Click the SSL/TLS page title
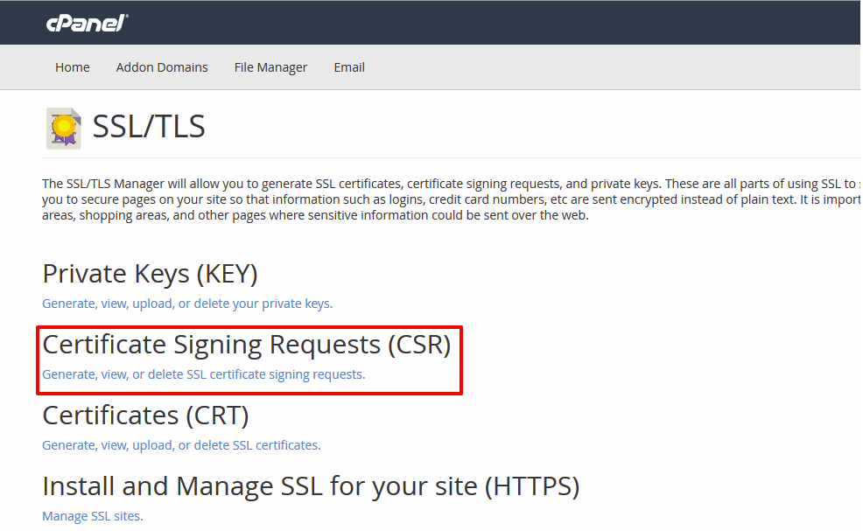863x531 pixels. 149,126
